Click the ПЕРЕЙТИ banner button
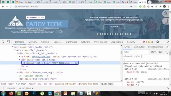This screenshot has height=96, width=171. click(114, 27)
